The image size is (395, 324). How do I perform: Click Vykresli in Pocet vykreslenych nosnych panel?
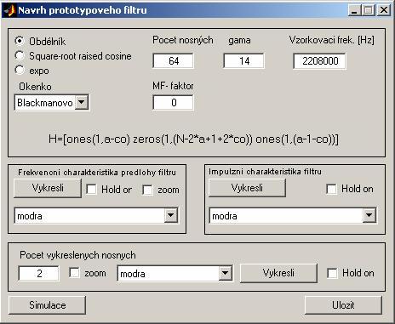[278, 273]
